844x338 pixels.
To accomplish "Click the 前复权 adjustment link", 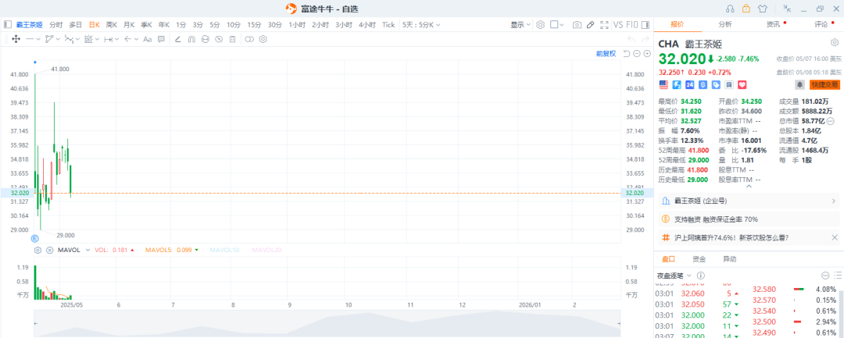I will point(606,54).
